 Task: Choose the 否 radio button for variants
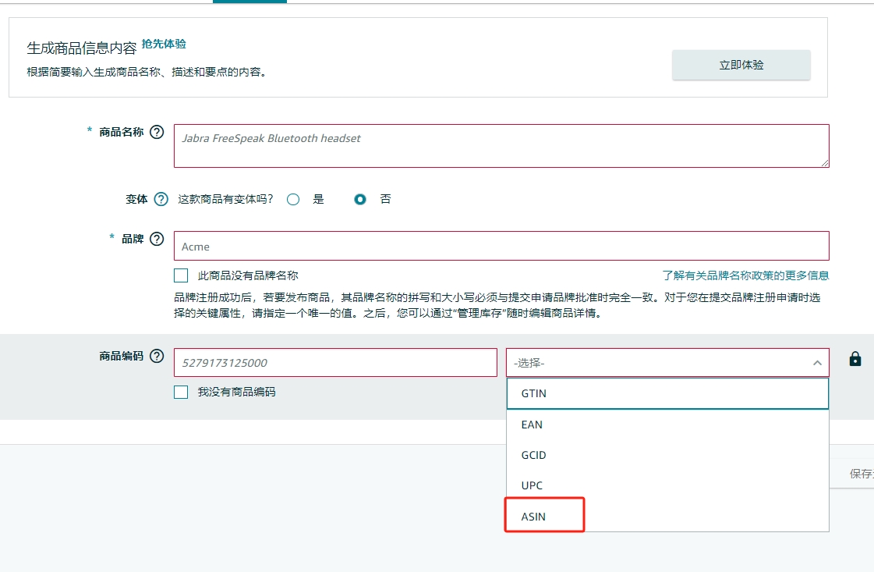pyautogui.click(x=360, y=199)
